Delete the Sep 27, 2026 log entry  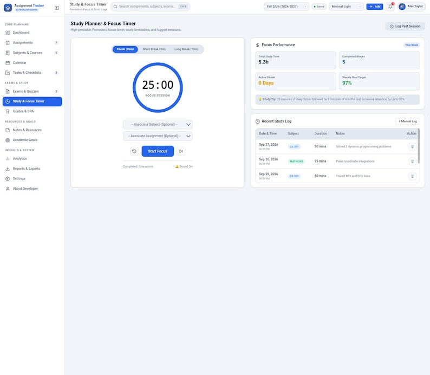pyautogui.click(x=412, y=146)
